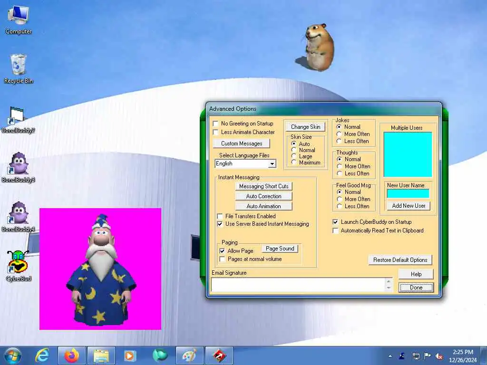Enable Less Animate Character option
487x365 pixels.
215,132
